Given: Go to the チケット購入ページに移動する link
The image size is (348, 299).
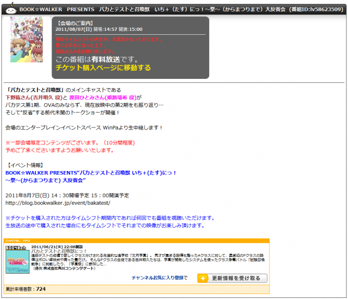Looking at the screenshot, I should (103, 68).
